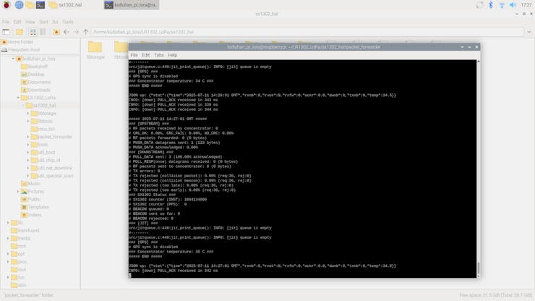Launch the web browser globe icon
This screenshot has width=535, height=301.
coord(19,5)
